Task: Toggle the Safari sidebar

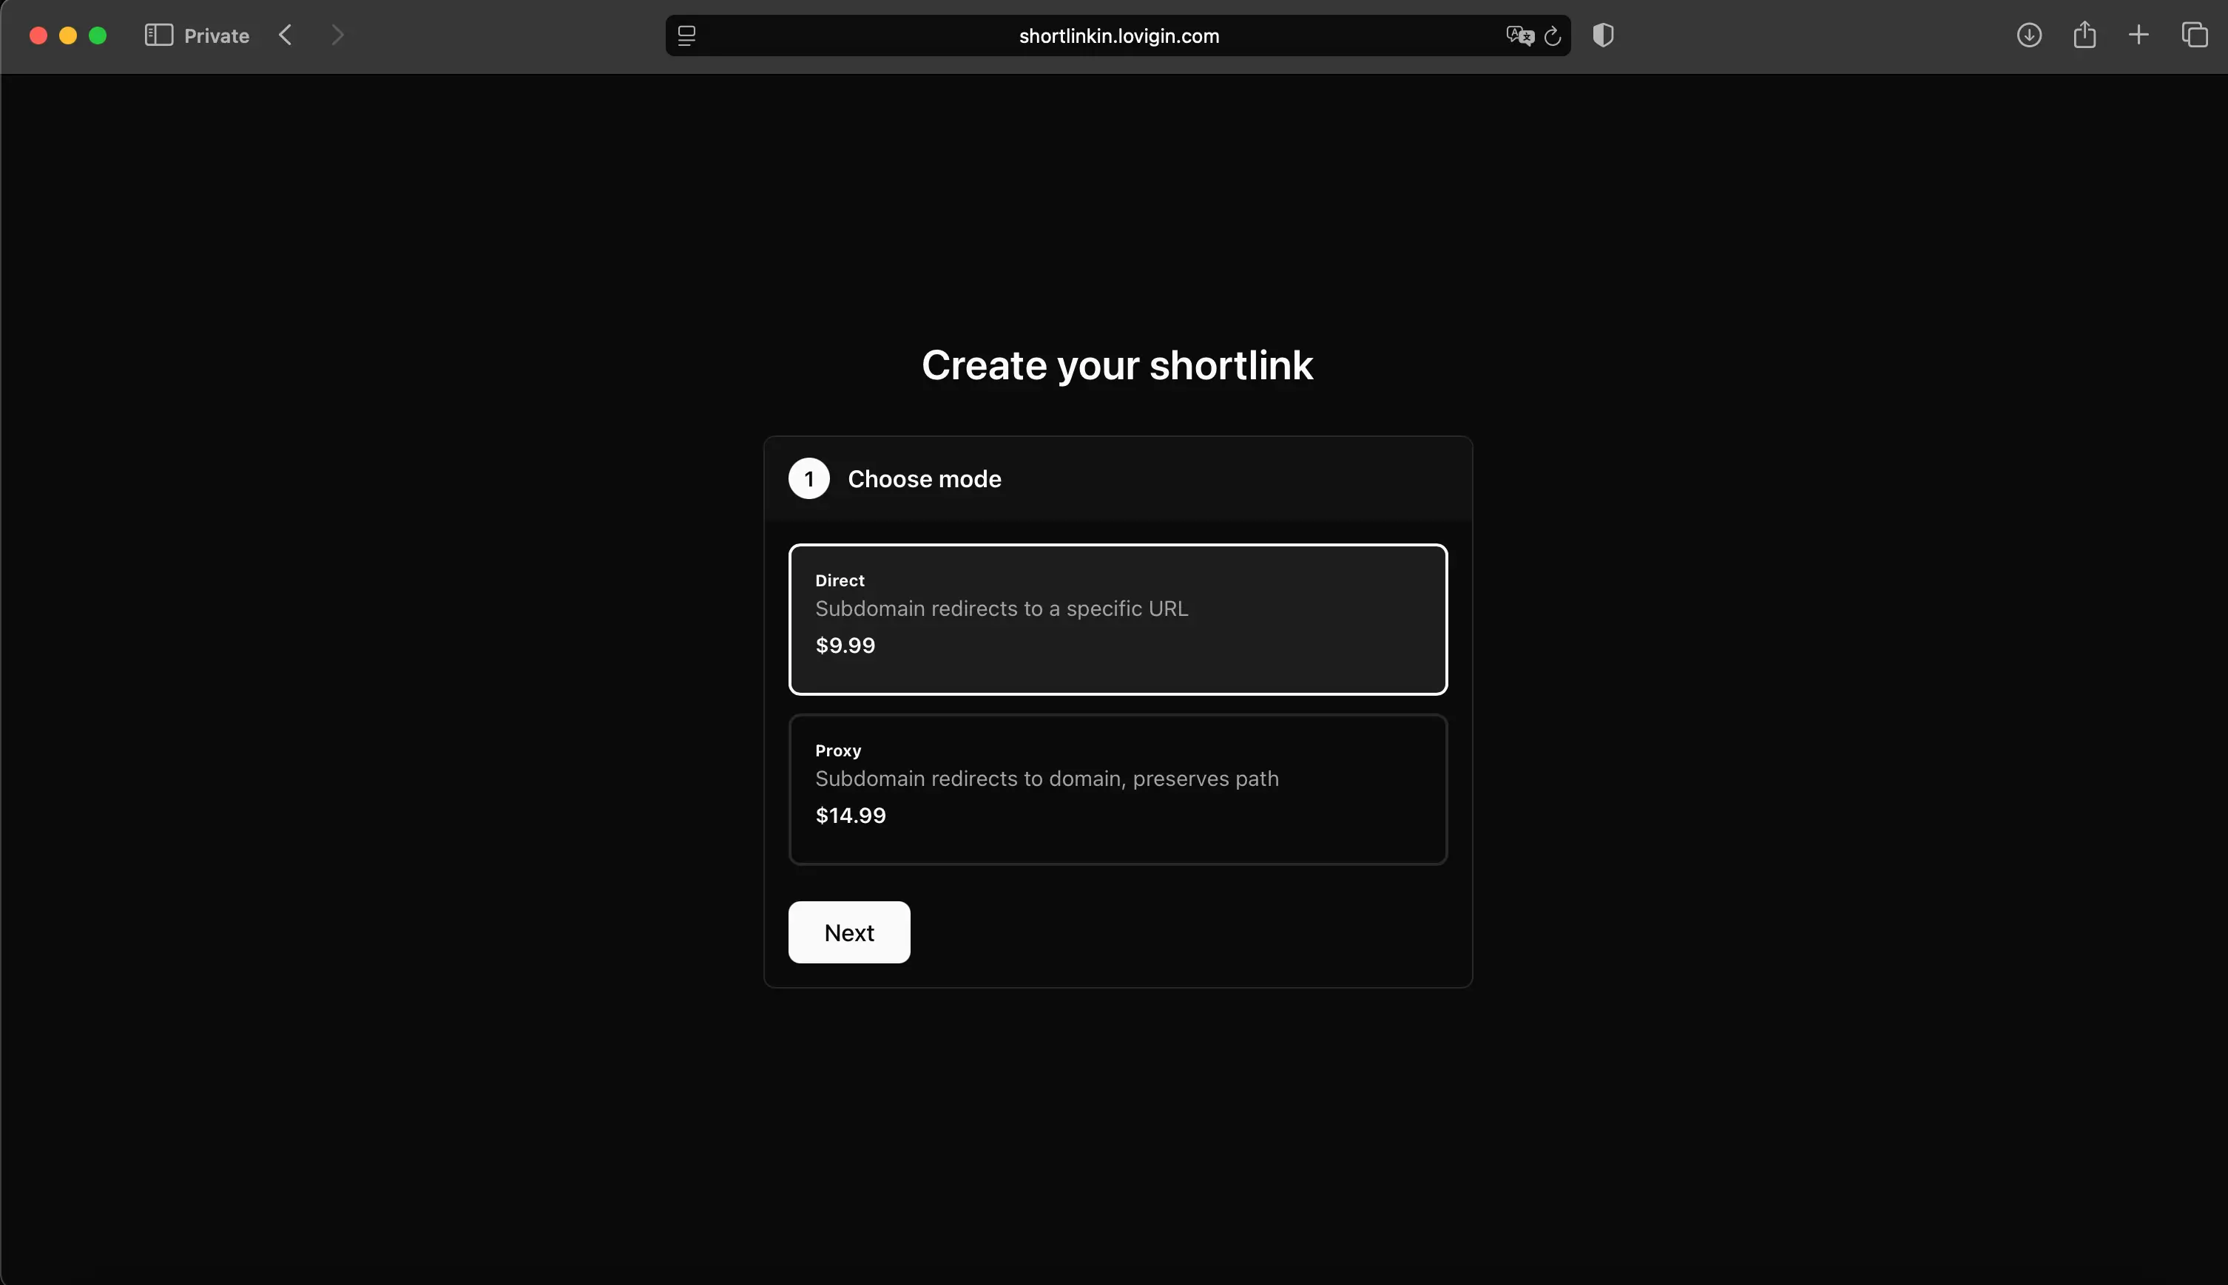Action: click(x=159, y=35)
